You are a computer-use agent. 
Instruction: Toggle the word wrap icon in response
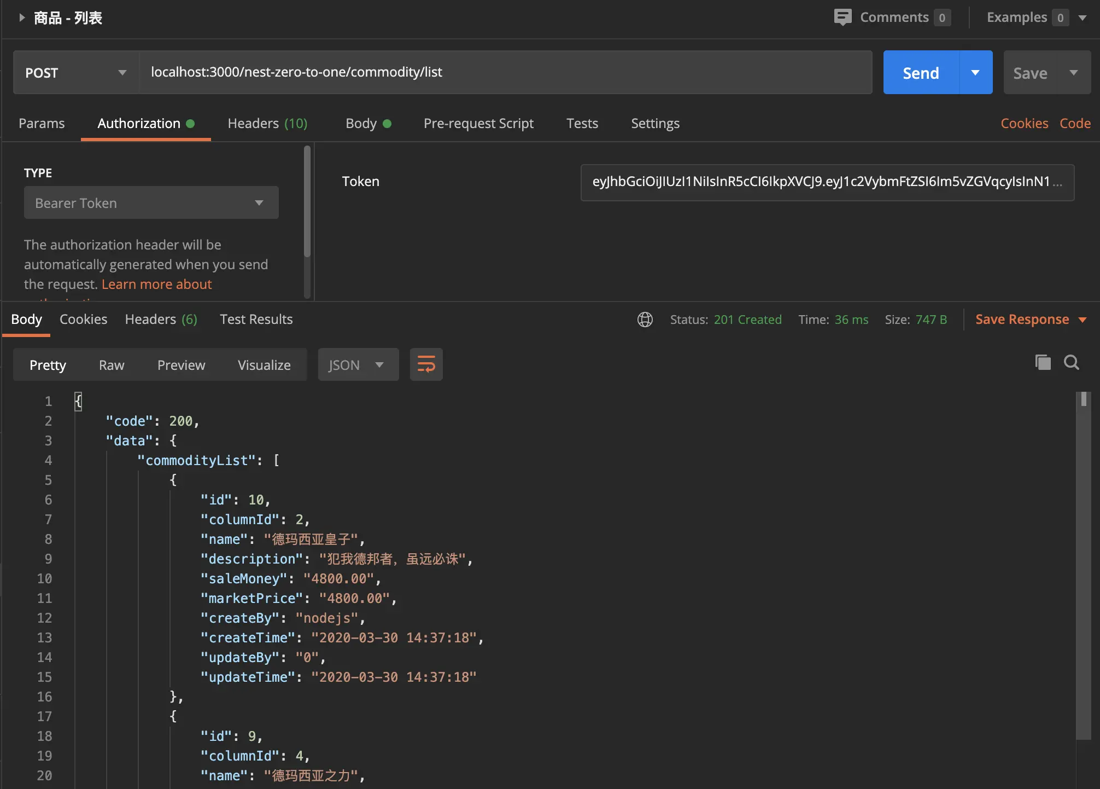pos(426,364)
